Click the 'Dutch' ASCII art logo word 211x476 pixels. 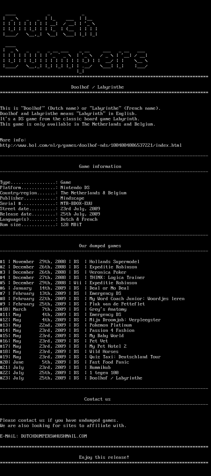(50, 25)
